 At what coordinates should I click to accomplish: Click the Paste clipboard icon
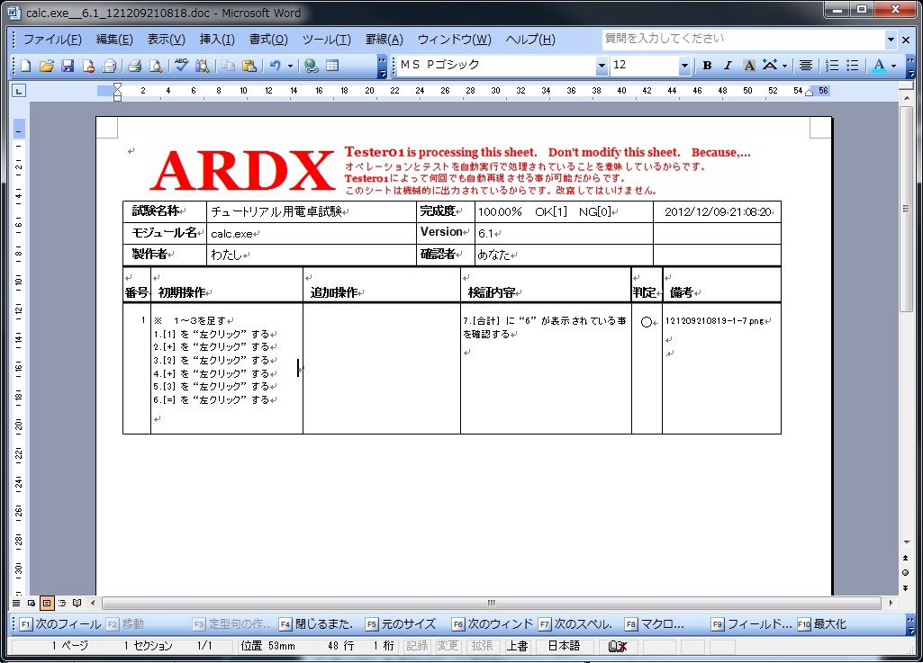click(x=249, y=66)
